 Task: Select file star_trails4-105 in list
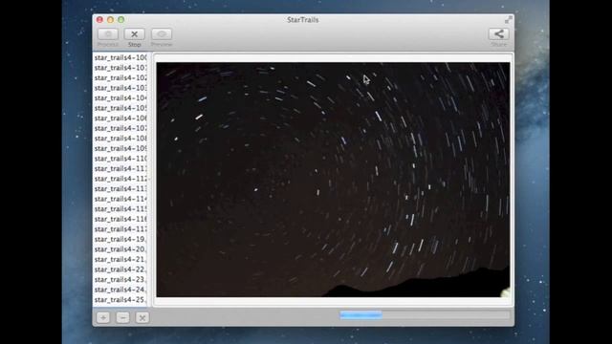click(x=120, y=108)
